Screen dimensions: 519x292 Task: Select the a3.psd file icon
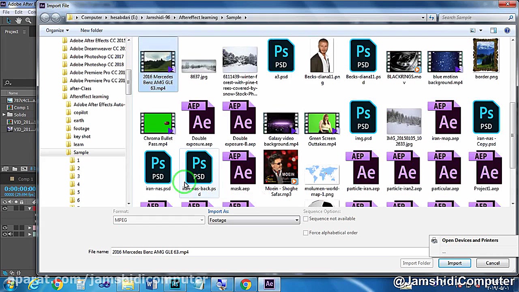click(x=281, y=56)
